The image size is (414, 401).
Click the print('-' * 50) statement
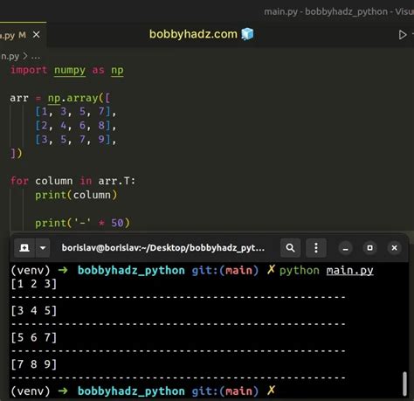82,223
